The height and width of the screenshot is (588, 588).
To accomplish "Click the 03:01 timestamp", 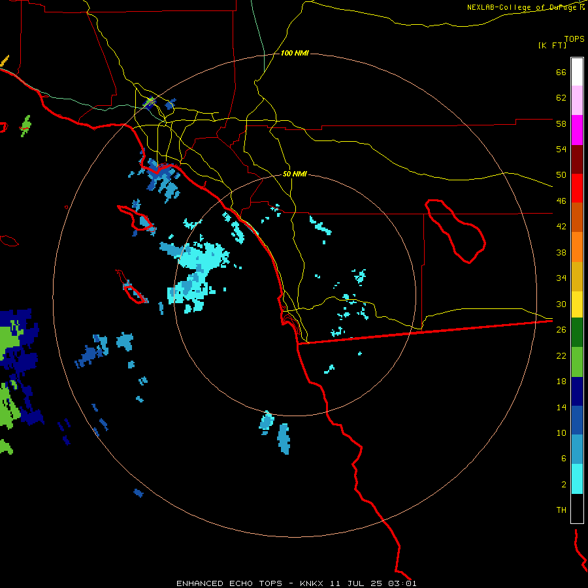I will pyautogui.click(x=402, y=583).
